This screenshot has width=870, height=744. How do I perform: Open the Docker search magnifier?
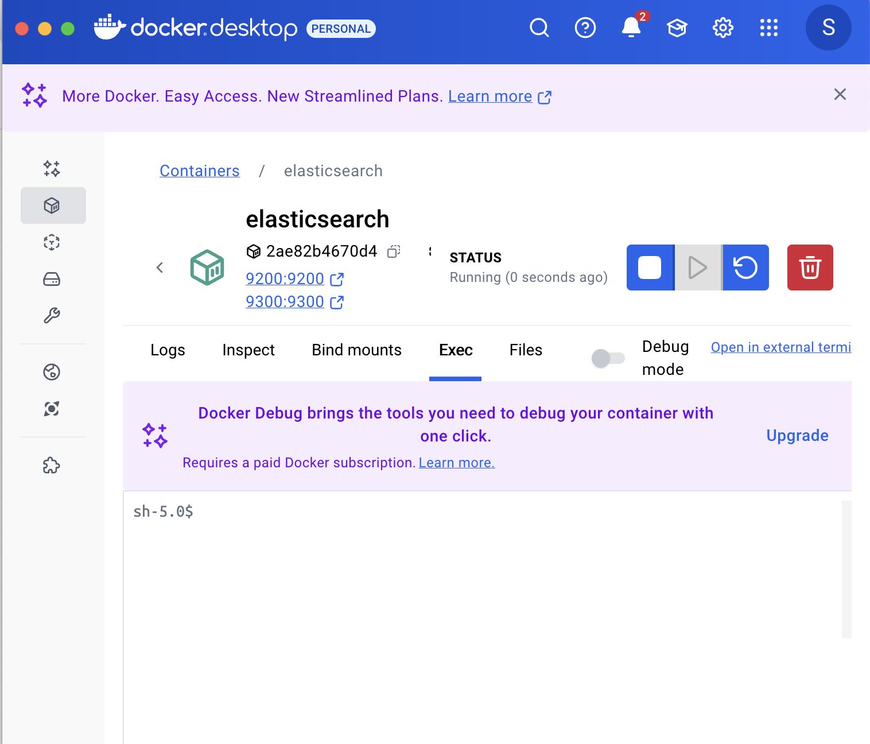pos(539,28)
